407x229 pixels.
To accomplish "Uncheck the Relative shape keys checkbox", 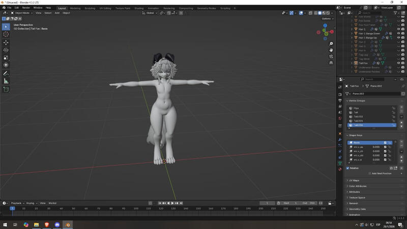I will pyautogui.click(x=348, y=168).
